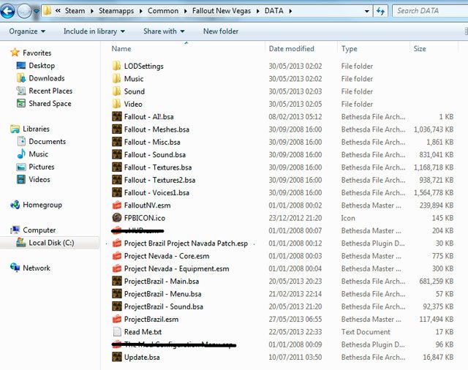Screen dimensions: 468x370
Task: Click the FPBICON.ico icon file
Action: coord(117,218)
